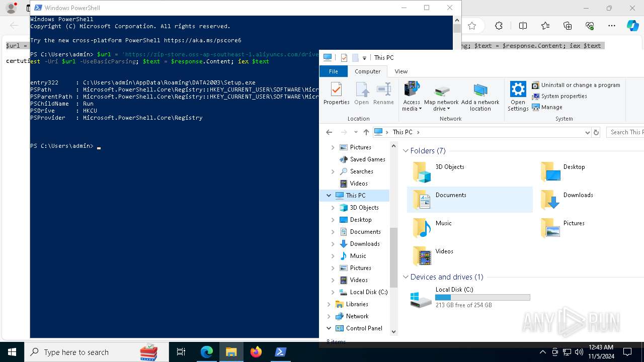This screenshot has height=362, width=644.
Task: Switch to the View ribbon tab
Action: coord(401,71)
